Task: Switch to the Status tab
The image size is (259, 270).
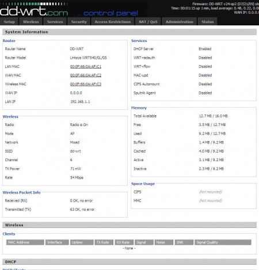Action: [x=207, y=22]
